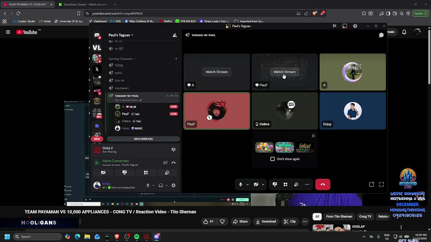Screen dimensions: 431x242
Task: Open activities icon in sidebar panel
Action: tap(146, 172)
